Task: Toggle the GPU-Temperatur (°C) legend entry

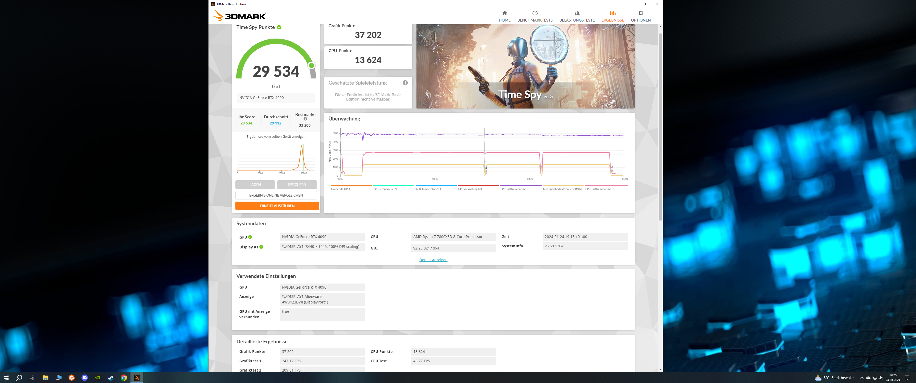Action: pos(428,189)
